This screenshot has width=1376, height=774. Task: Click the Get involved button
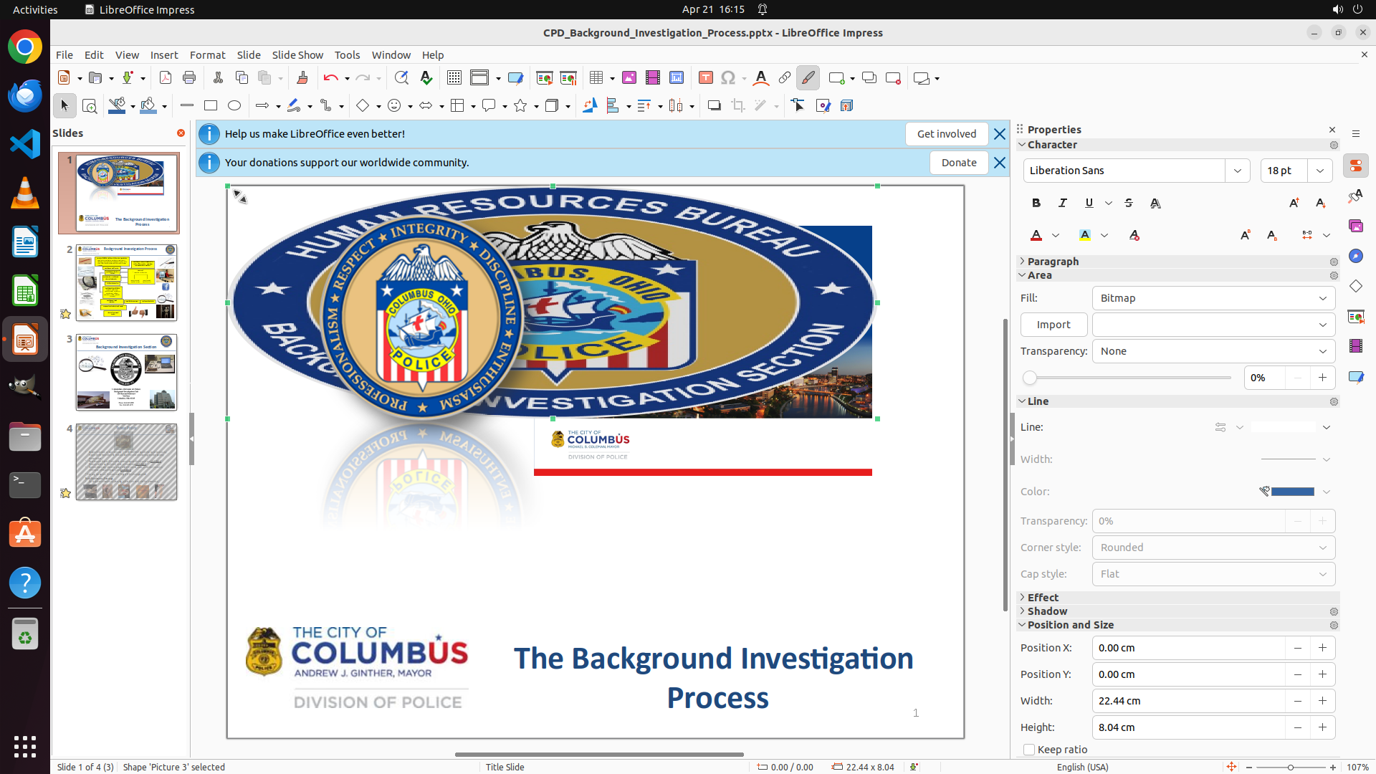click(946, 134)
